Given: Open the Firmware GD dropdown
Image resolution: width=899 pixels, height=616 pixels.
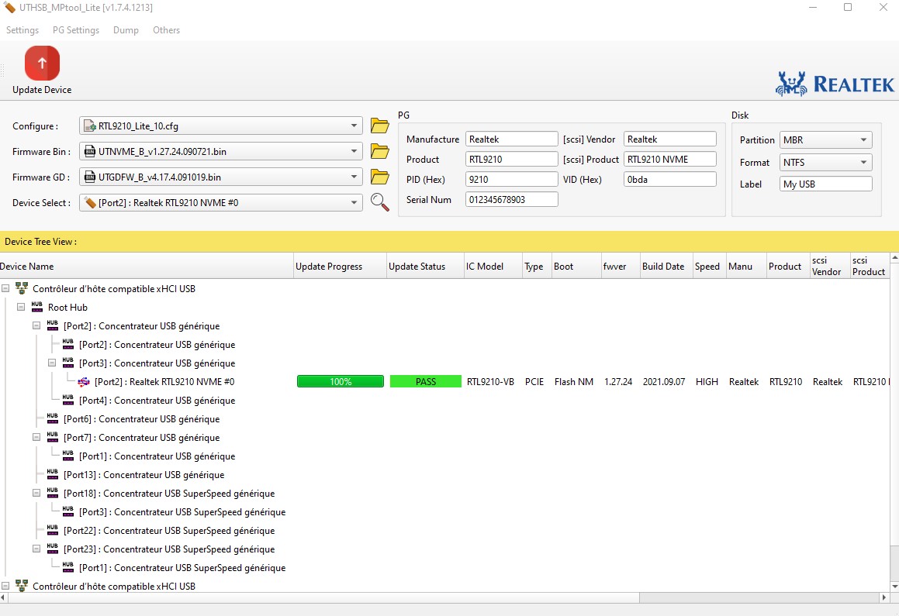Looking at the screenshot, I should coord(354,177).
